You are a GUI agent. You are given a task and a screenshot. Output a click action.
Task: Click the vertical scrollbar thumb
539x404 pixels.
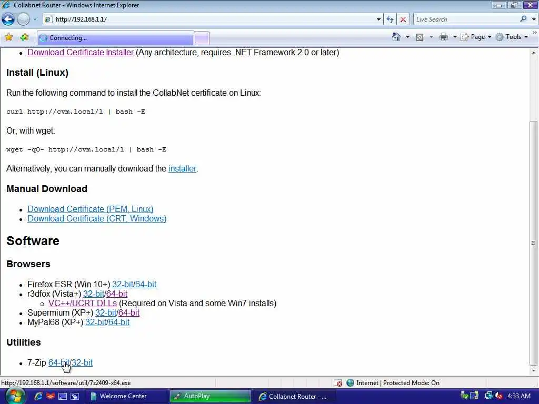coord(534,243)
